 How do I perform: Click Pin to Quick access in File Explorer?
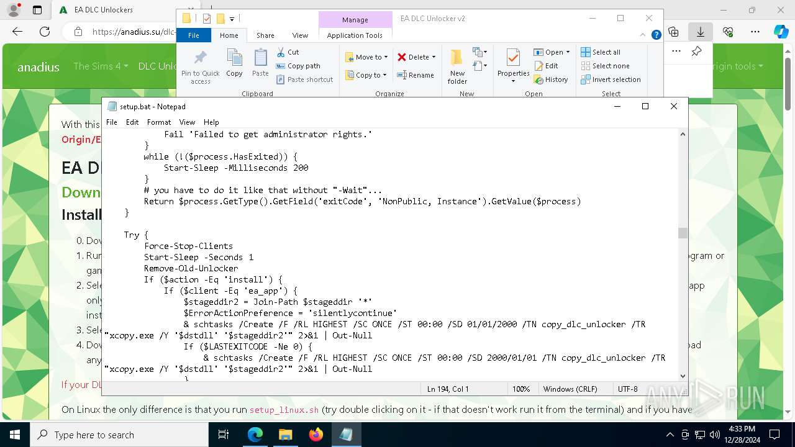(200, 67)
